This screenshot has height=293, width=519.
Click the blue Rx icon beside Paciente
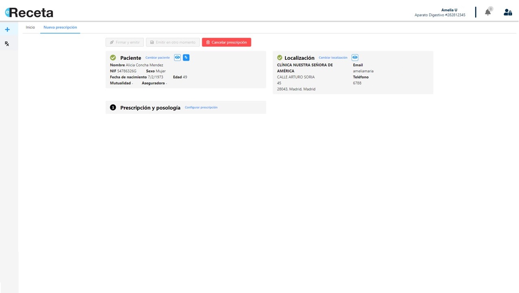pos(186,58)
